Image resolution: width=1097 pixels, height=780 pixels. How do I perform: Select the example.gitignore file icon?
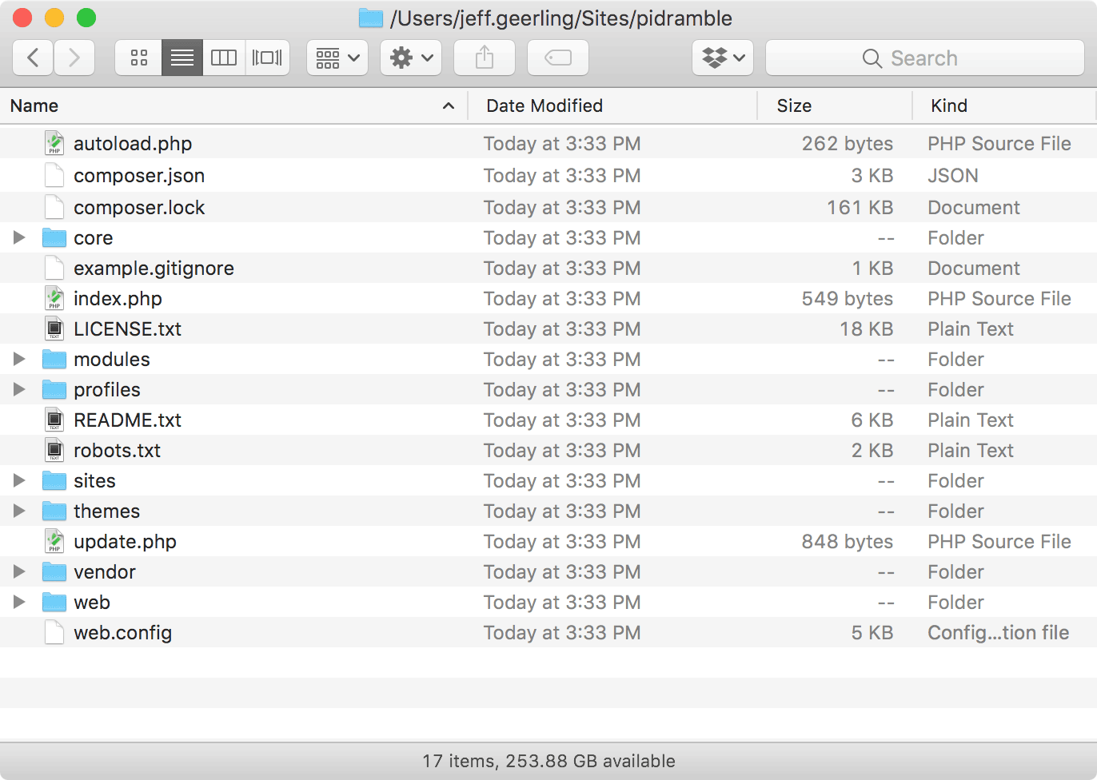click(x=54, y=268)
